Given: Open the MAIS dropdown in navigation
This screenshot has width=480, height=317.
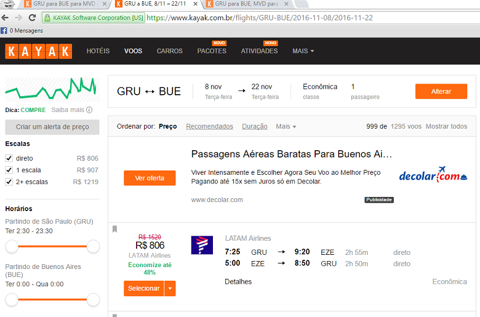Looking at the screenshot, I should (303, 51).
